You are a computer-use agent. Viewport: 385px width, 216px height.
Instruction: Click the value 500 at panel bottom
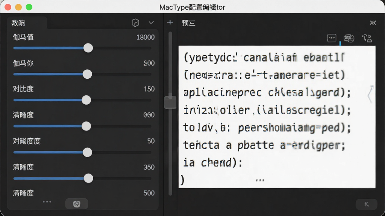(x=149, y=193)
